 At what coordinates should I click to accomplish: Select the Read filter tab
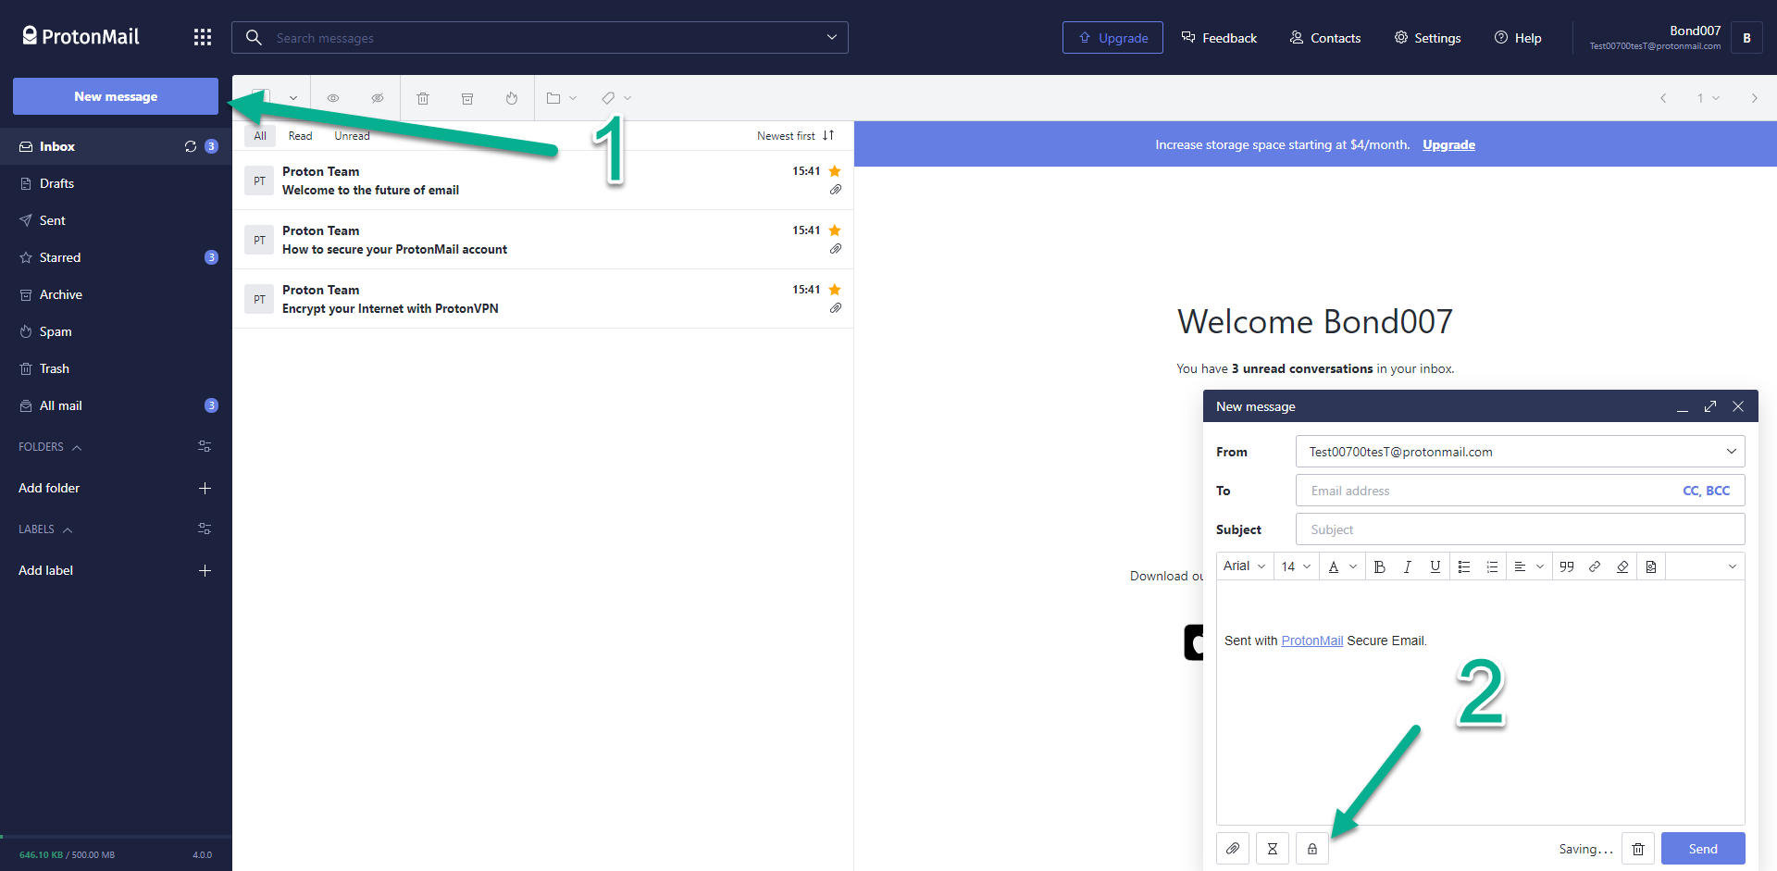(300, 136)
